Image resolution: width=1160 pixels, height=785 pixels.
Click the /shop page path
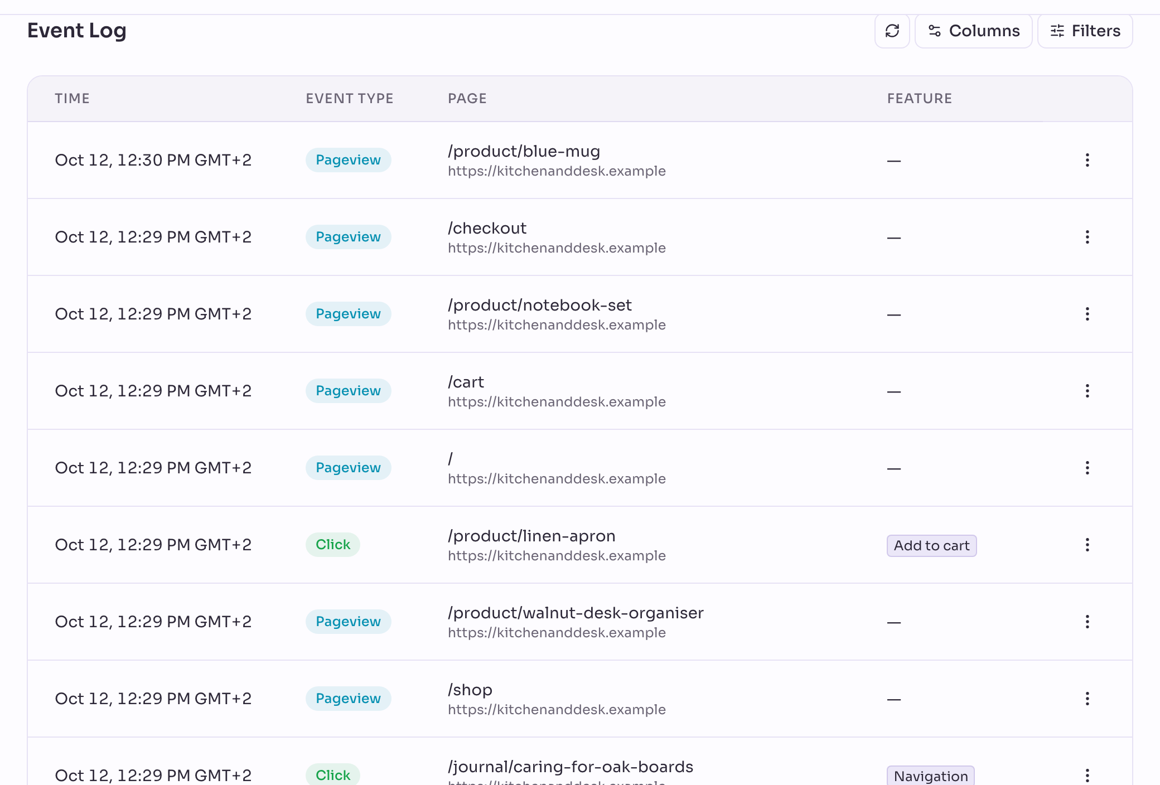coord(470,690)
